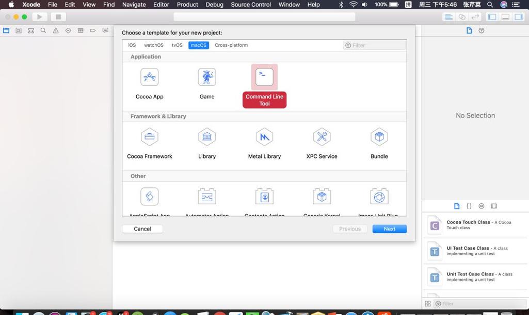Show the Object library

[482, 206]
